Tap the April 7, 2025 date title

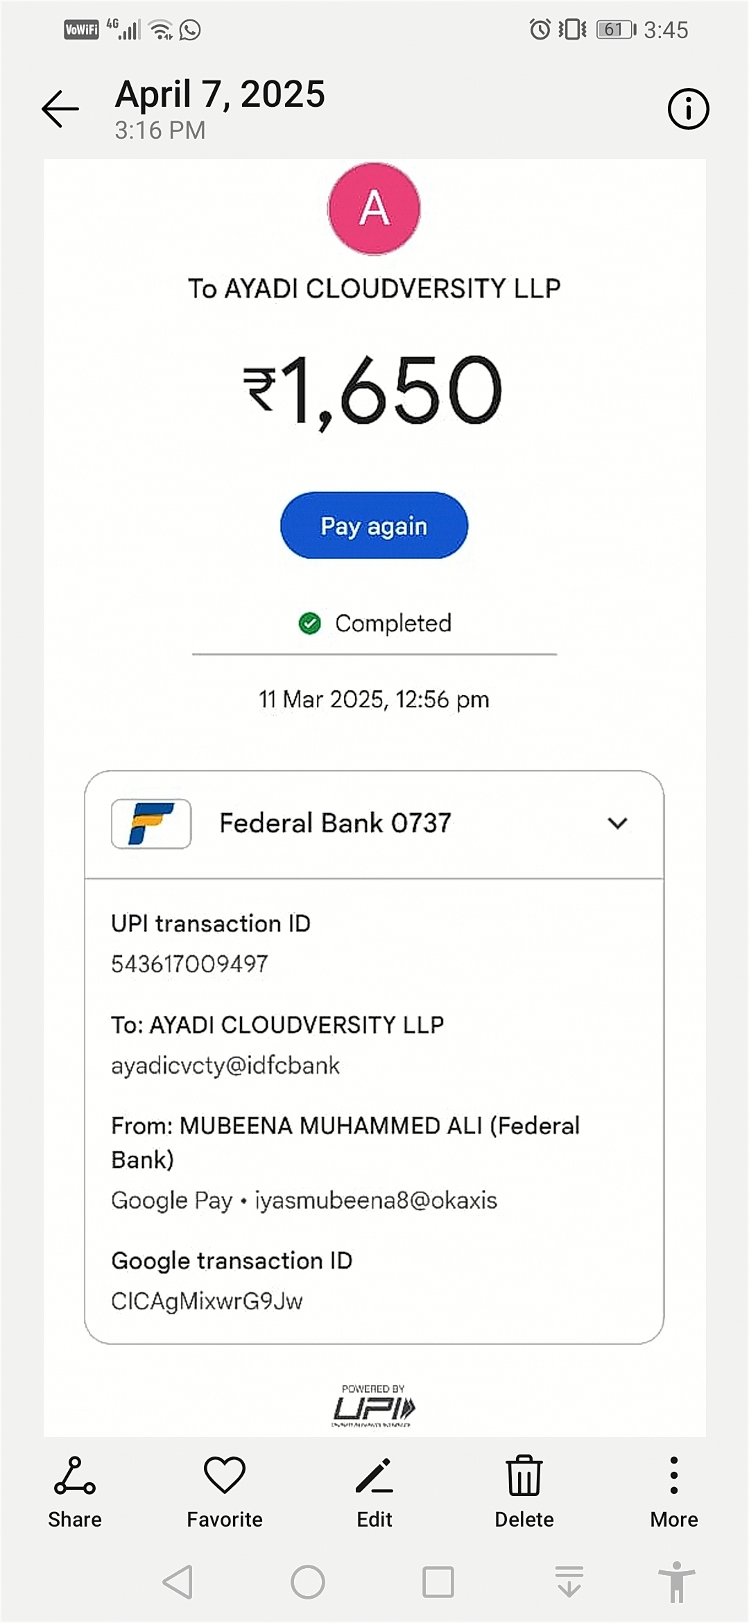(220, 94)
